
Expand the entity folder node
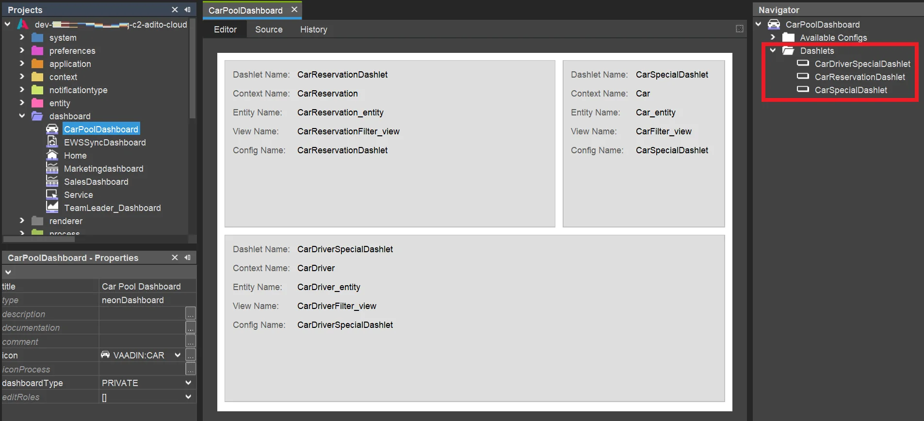click(x=22, y=102)
